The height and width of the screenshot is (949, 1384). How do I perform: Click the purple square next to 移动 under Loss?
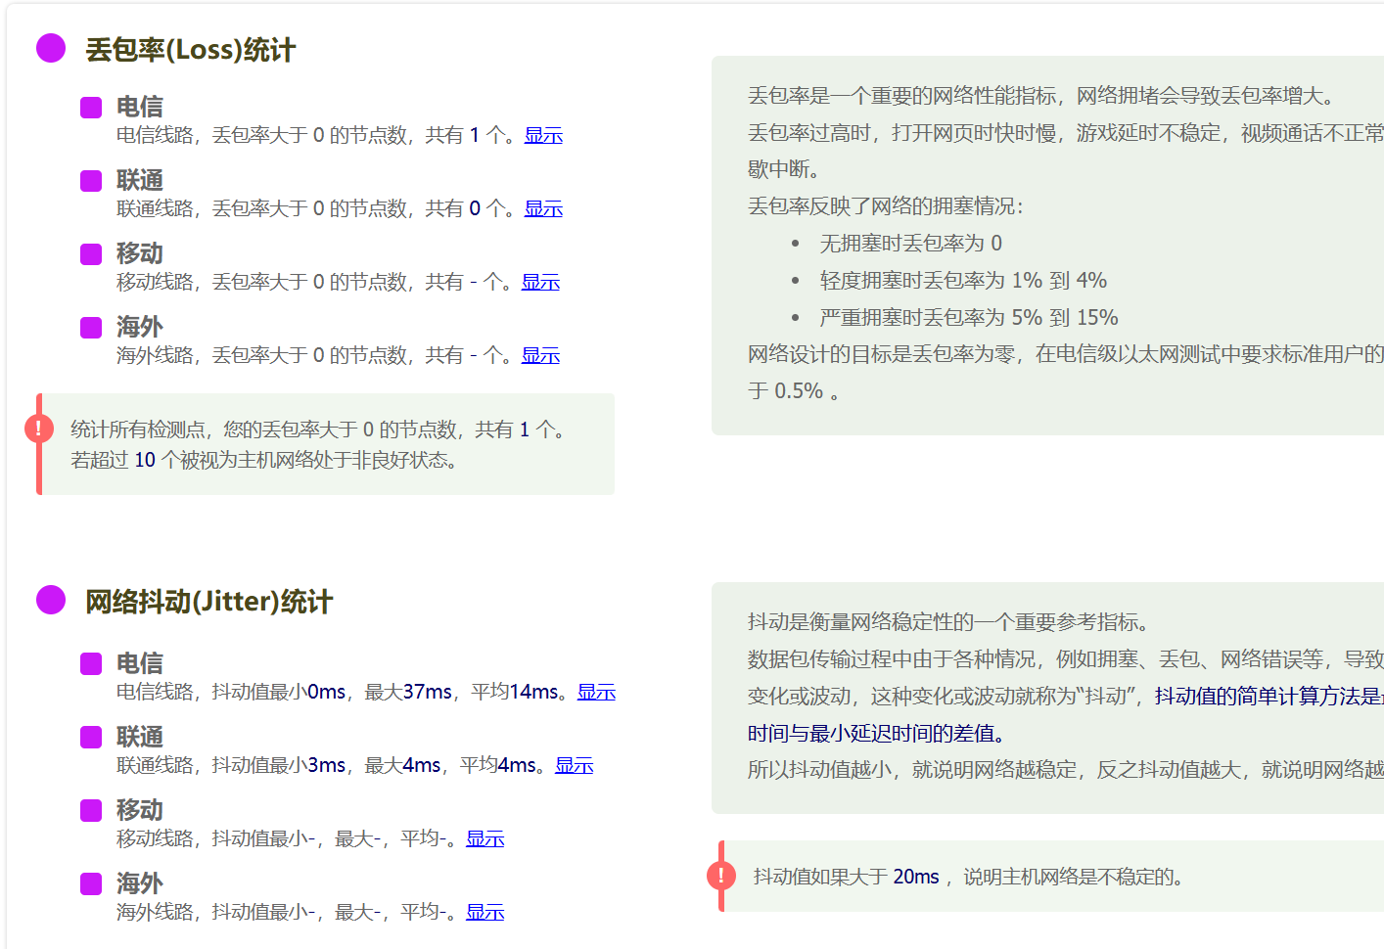point(91,254)
